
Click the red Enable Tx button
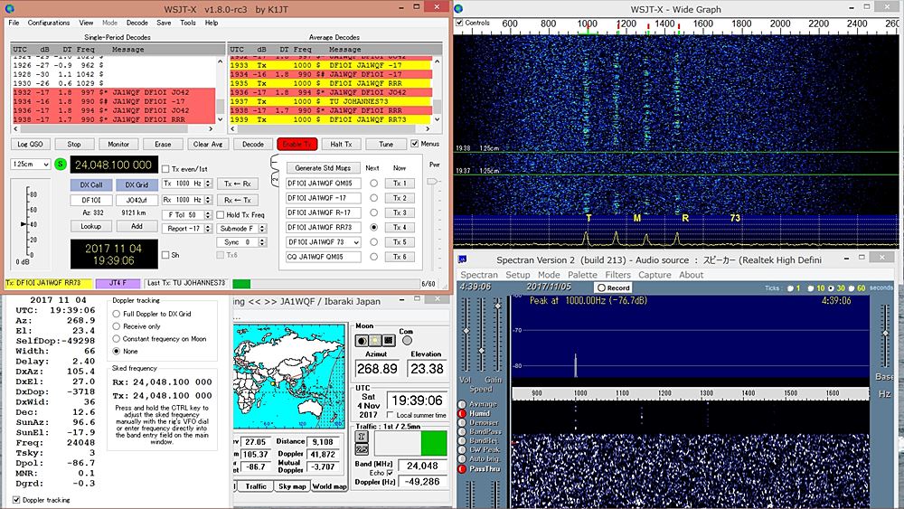click(x=297, y=144)
